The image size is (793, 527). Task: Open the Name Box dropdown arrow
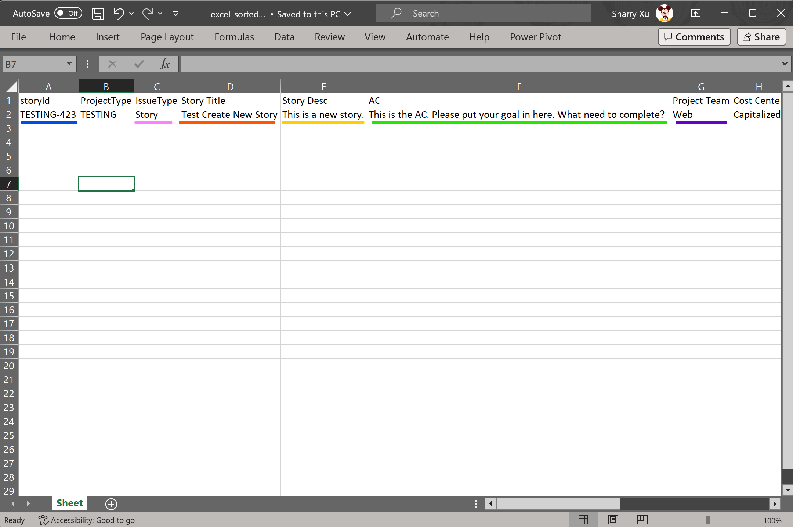click(x=69, y=64)
